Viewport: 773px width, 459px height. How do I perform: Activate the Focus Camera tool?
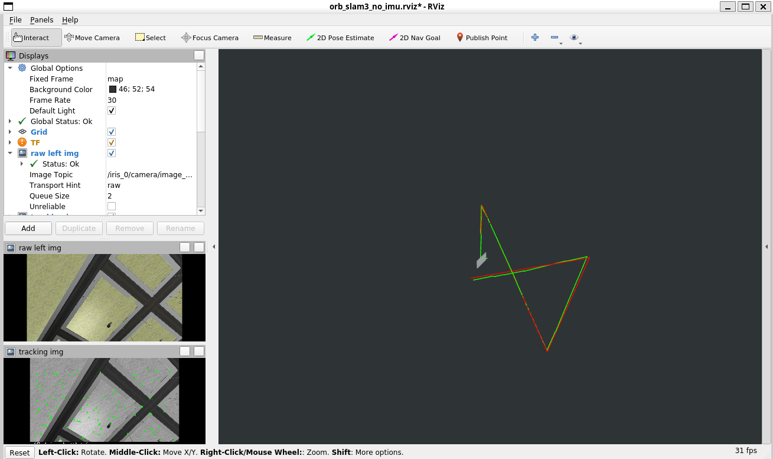(x=210, y=38)
